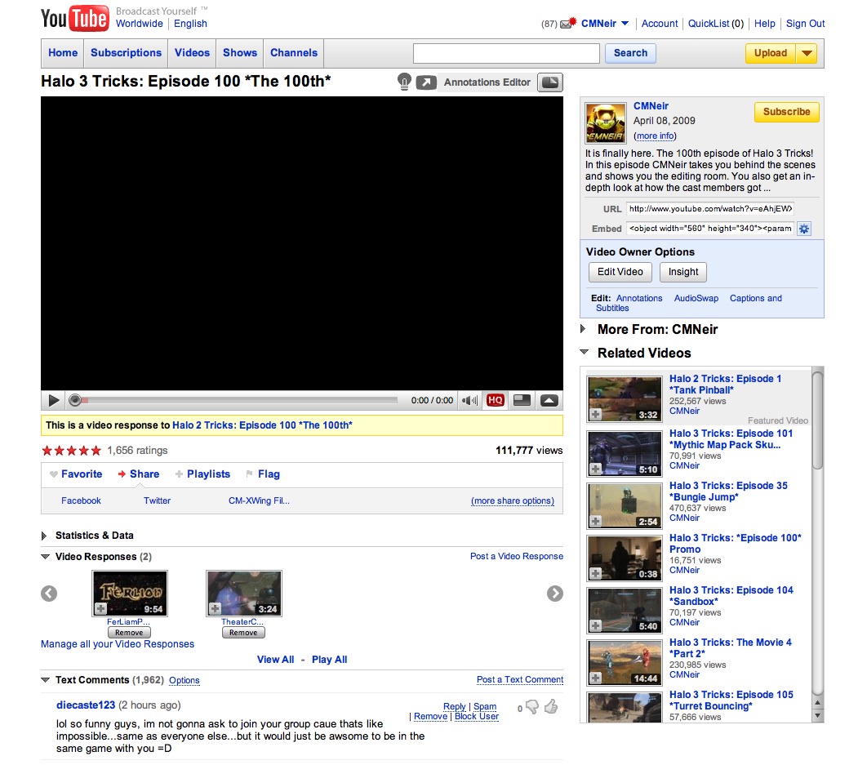The image size is (867, 765).
Task: Add TheaterC video response to QuickList
Action: click(215, 608)
